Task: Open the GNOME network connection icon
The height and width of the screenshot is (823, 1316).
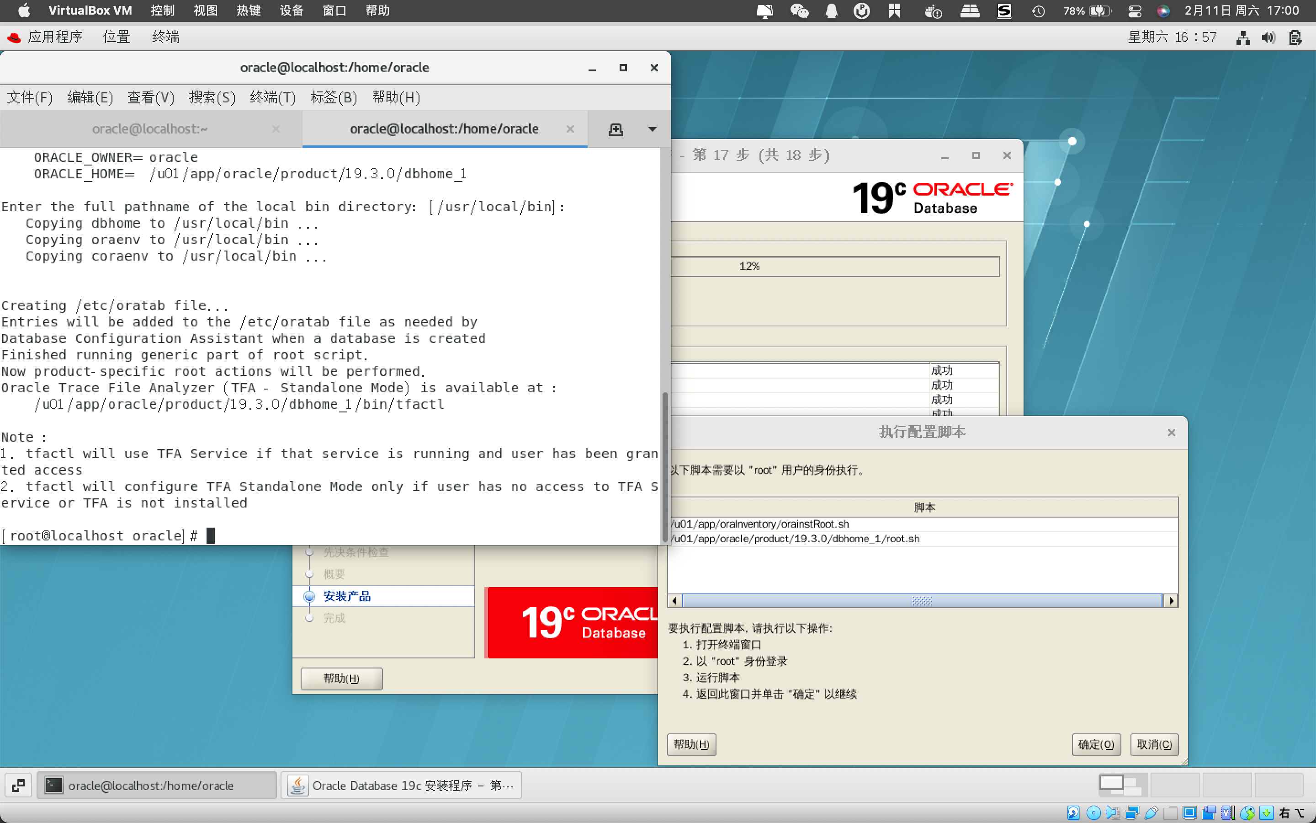Action: [1243, 37]
